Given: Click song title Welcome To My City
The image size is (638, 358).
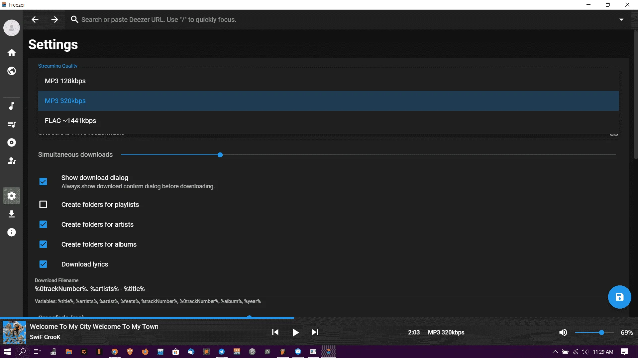Looking at the screenshot, I should coord(94,327).
